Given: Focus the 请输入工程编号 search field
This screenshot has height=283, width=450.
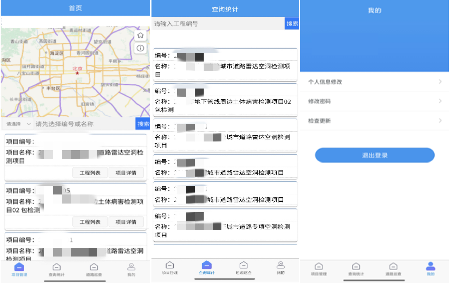Looking at the screenshot, I should (218, 24).
